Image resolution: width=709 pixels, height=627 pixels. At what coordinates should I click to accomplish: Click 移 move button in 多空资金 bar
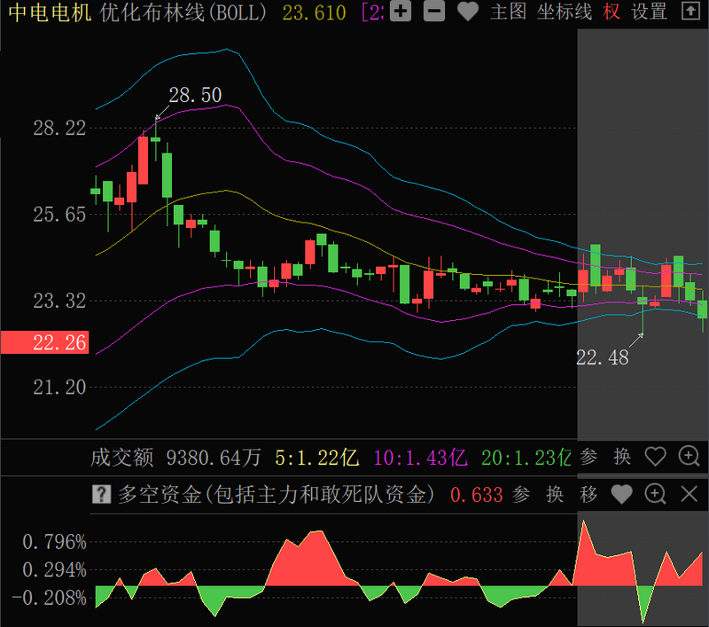[588, 495]
